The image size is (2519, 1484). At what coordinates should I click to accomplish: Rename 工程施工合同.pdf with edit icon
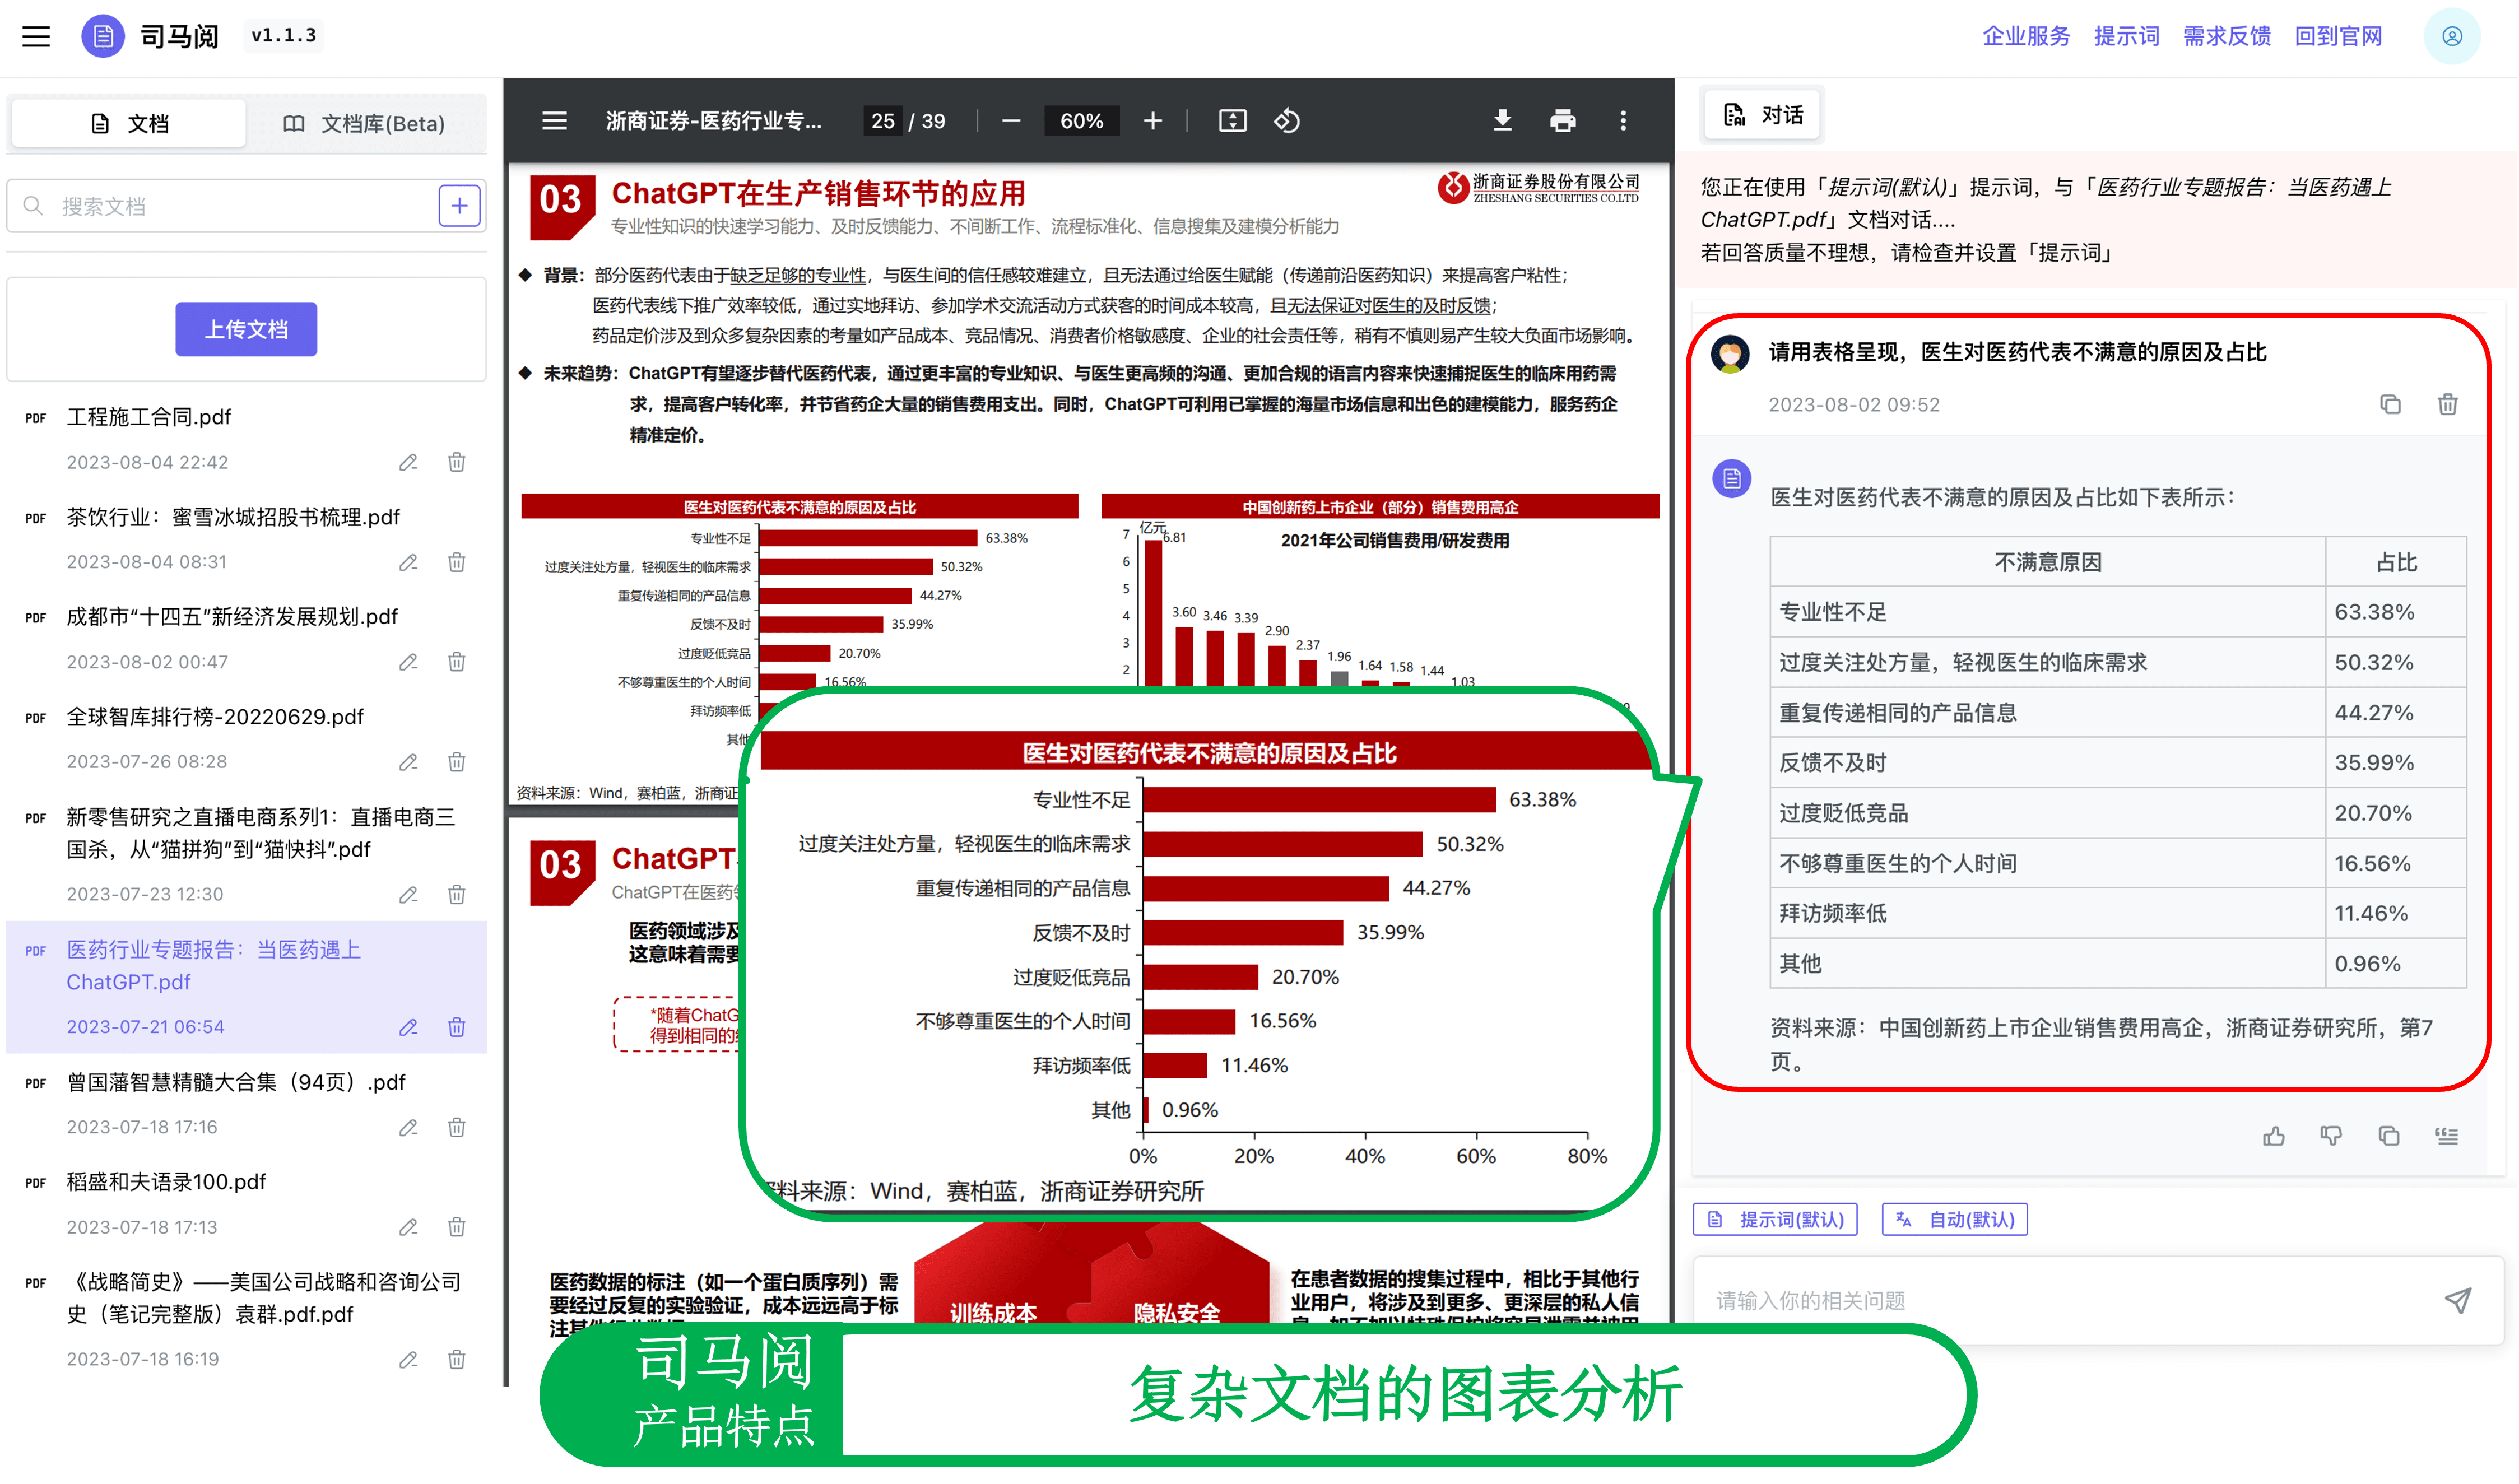tap(408, 462)
